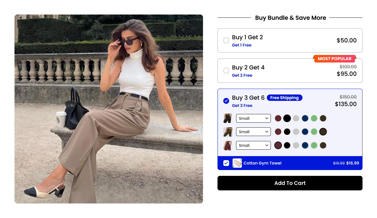Click the olive leggings thumbnail in second row
The width and height of the screenshot is (377, 218).
tap(228, 132)
